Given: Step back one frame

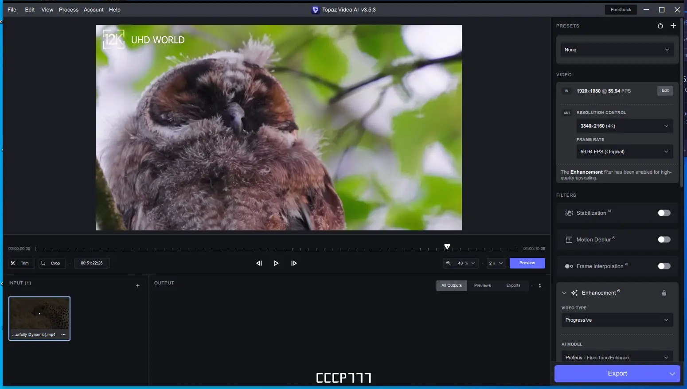Looking at the screenshot, I should (x=259, y=263).
